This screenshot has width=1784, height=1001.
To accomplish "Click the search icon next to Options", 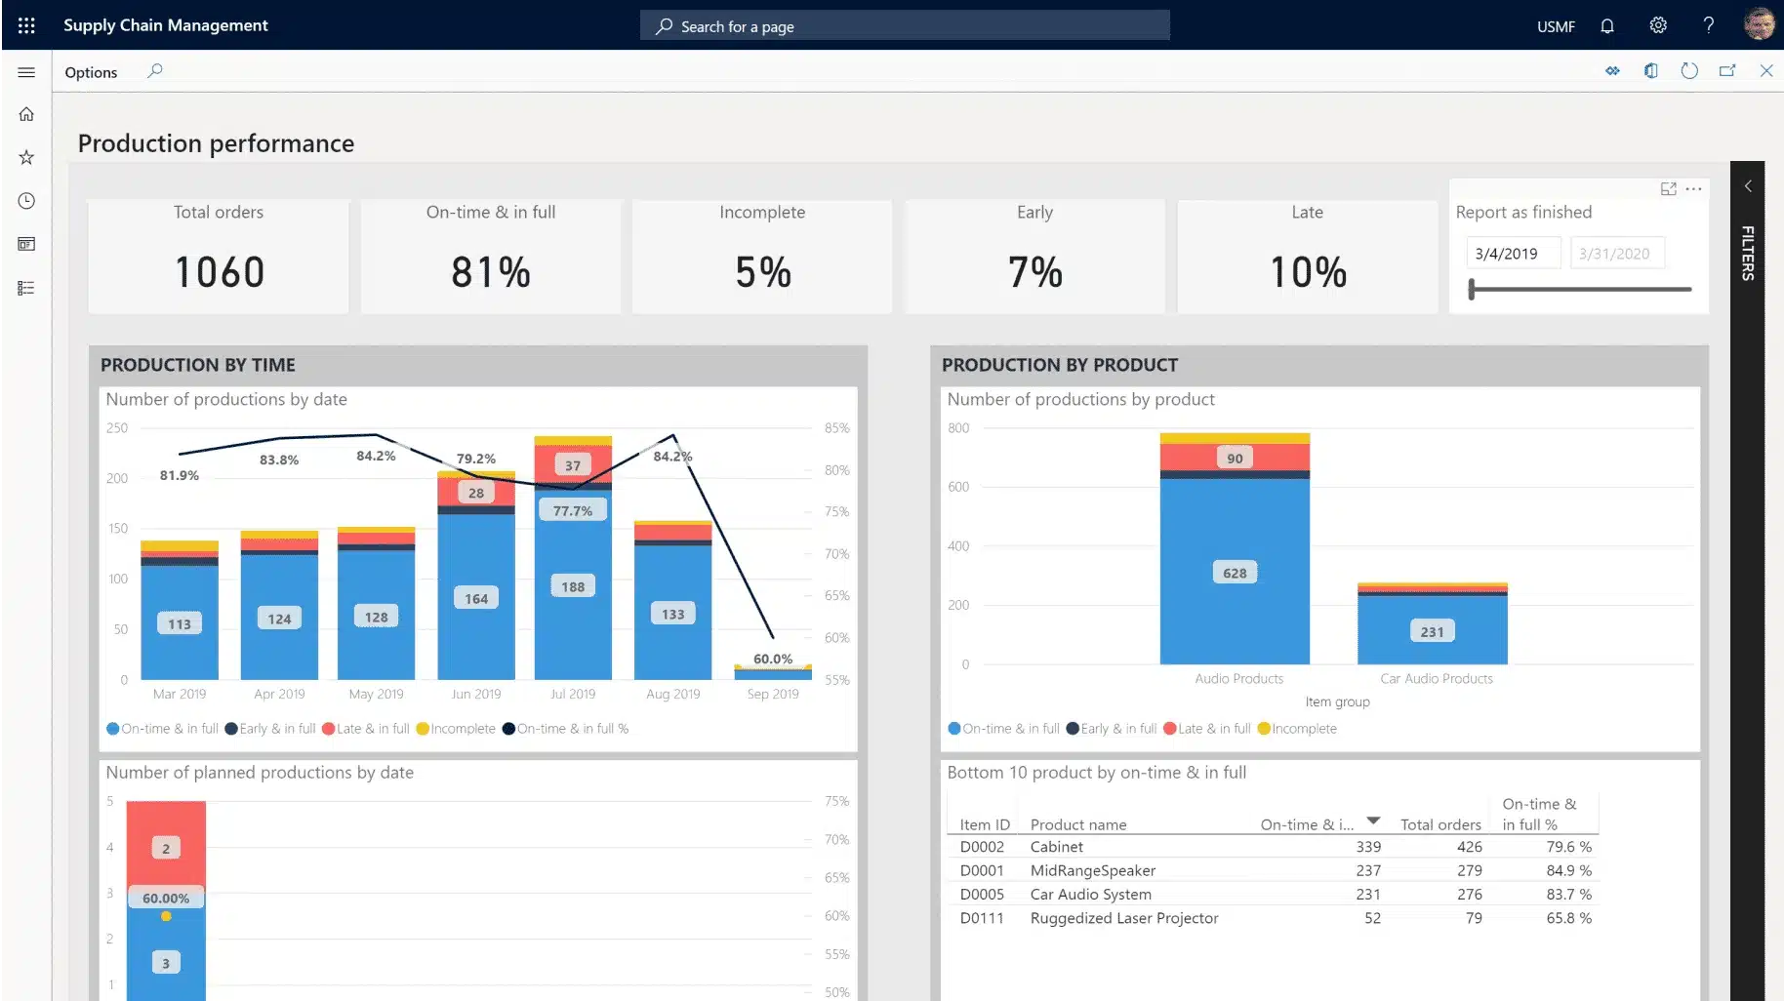I will pos(155,71).
